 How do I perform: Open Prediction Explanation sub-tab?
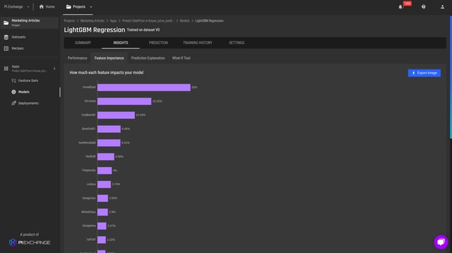tap(148, 58)
